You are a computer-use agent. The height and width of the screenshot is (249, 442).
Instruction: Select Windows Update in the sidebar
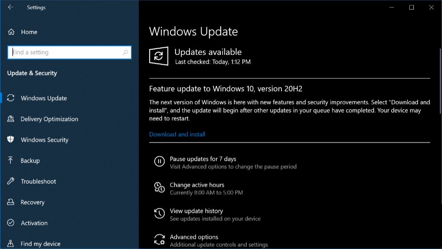(x=44, y=98)
